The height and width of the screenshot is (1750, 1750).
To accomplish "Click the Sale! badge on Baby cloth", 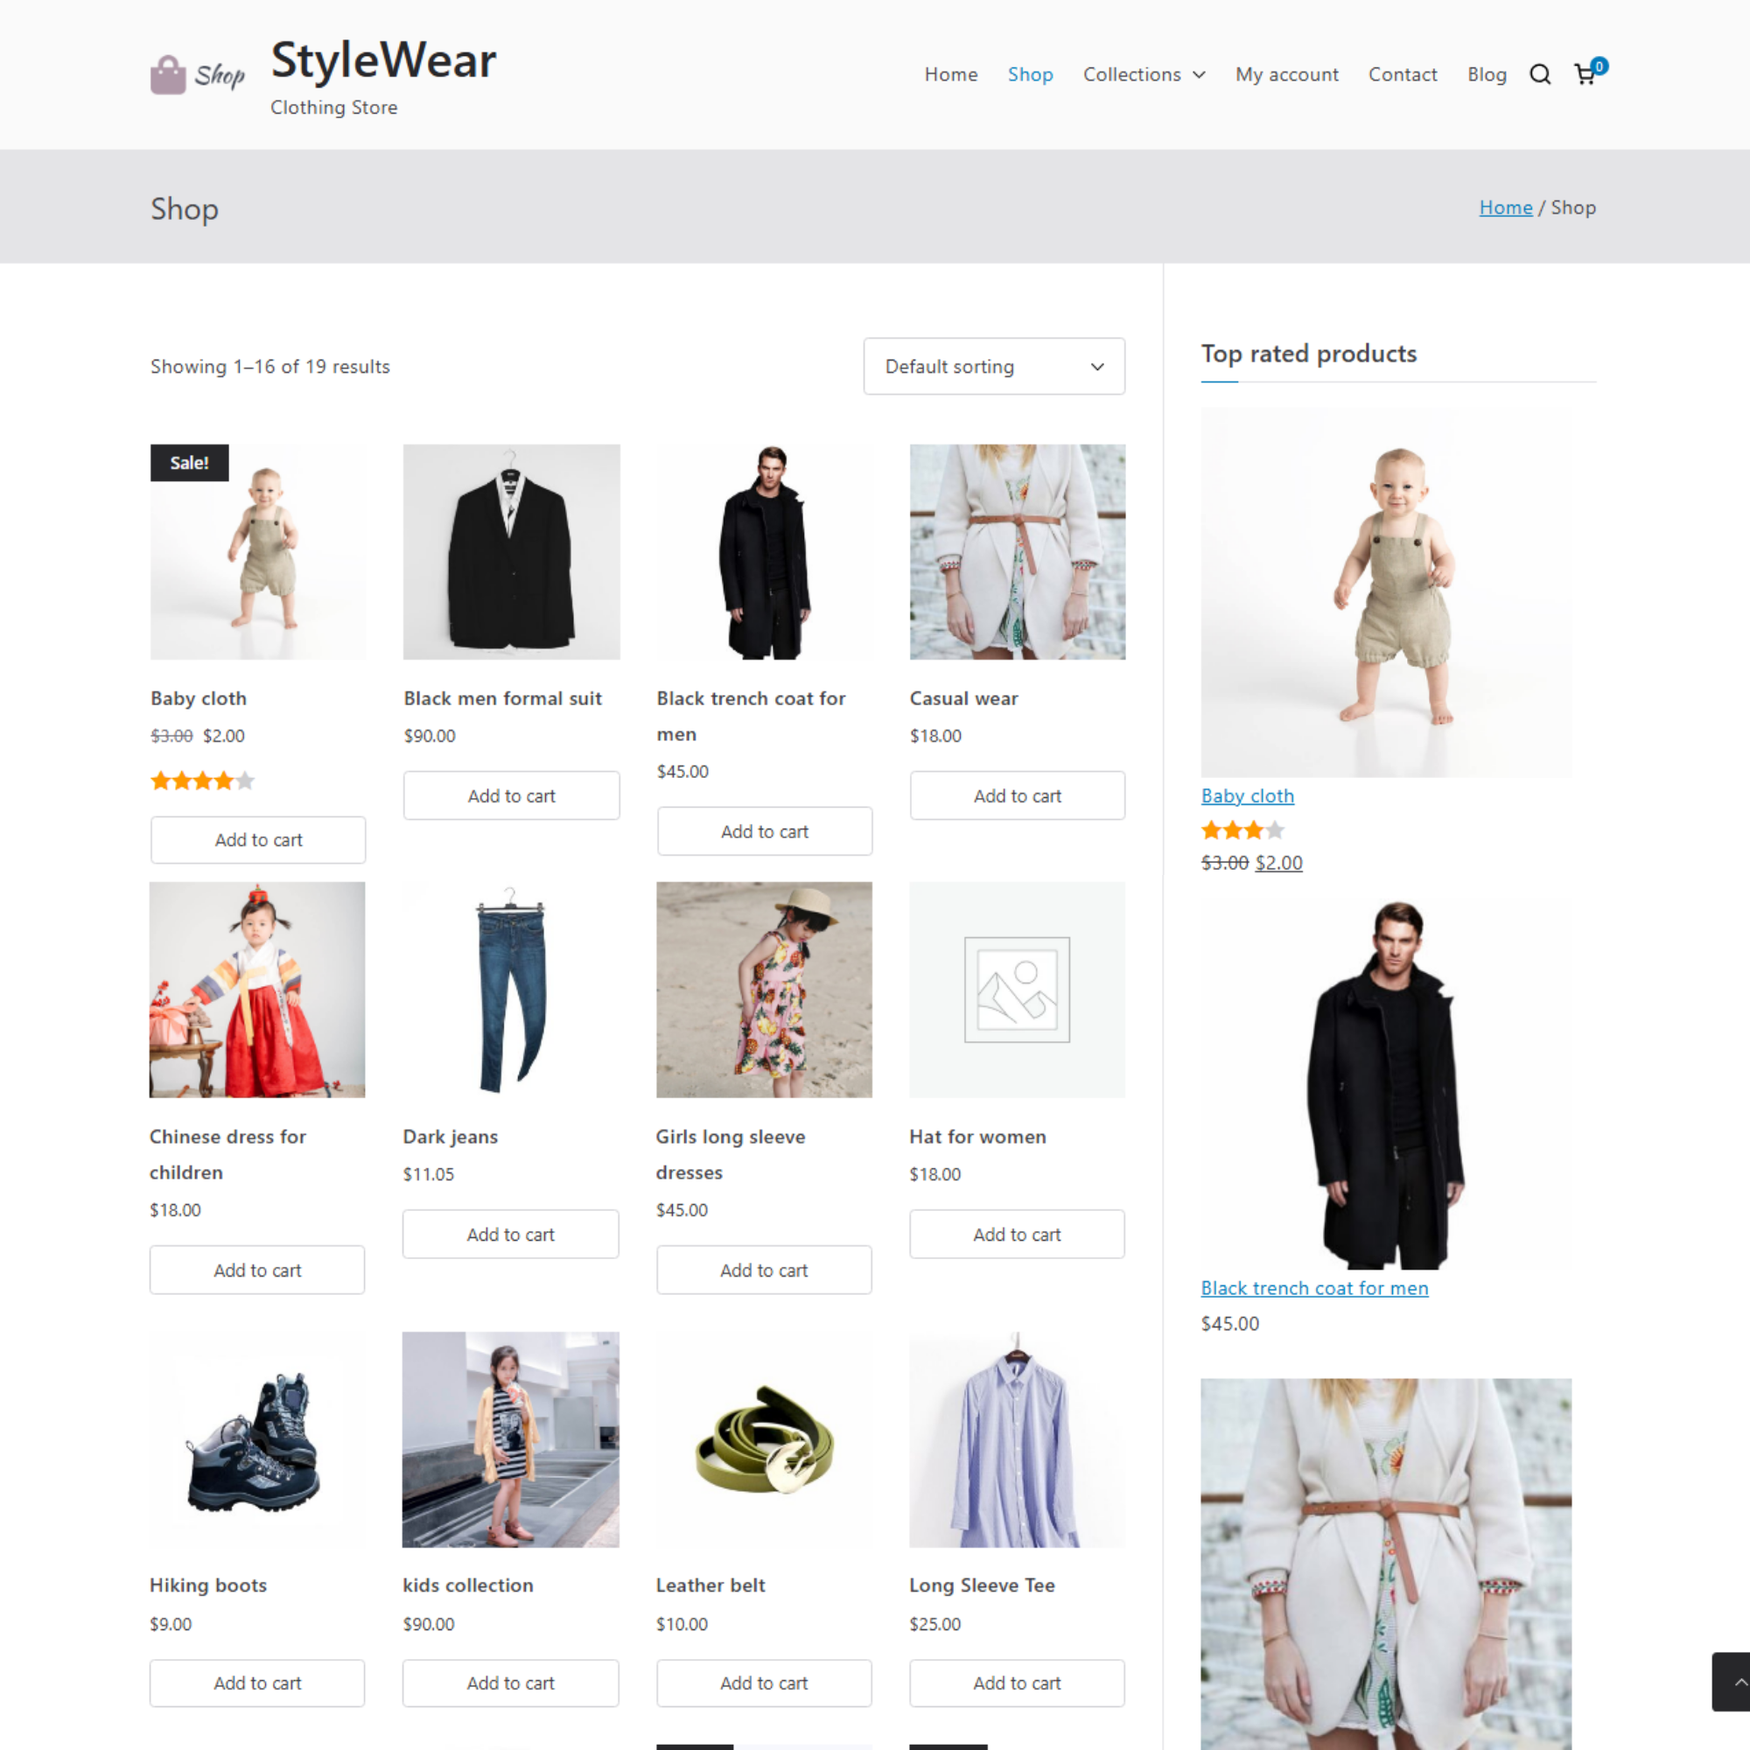I will (189, 463).
